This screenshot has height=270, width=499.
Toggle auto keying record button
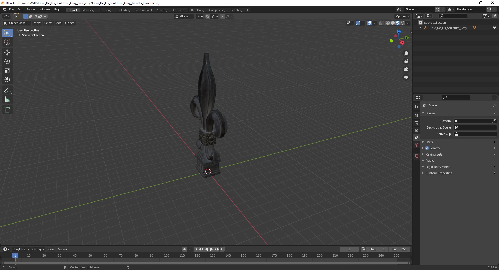(x=185, y=249)
